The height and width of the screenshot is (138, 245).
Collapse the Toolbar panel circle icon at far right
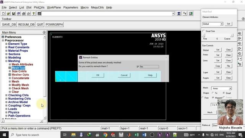pyautogui.click(x=243, y=19)
